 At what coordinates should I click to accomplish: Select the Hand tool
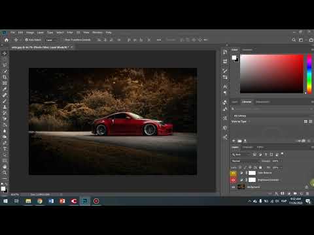tap(5, 166)
